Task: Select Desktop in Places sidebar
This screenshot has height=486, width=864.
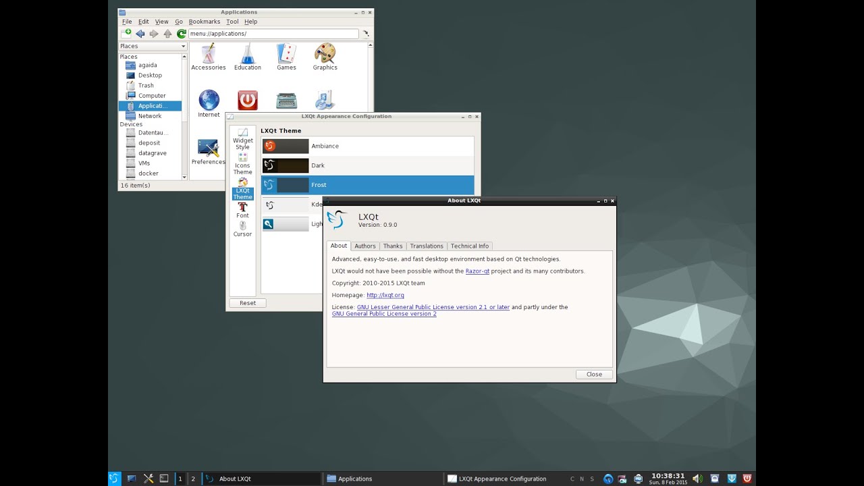Action: click(150, 76)
